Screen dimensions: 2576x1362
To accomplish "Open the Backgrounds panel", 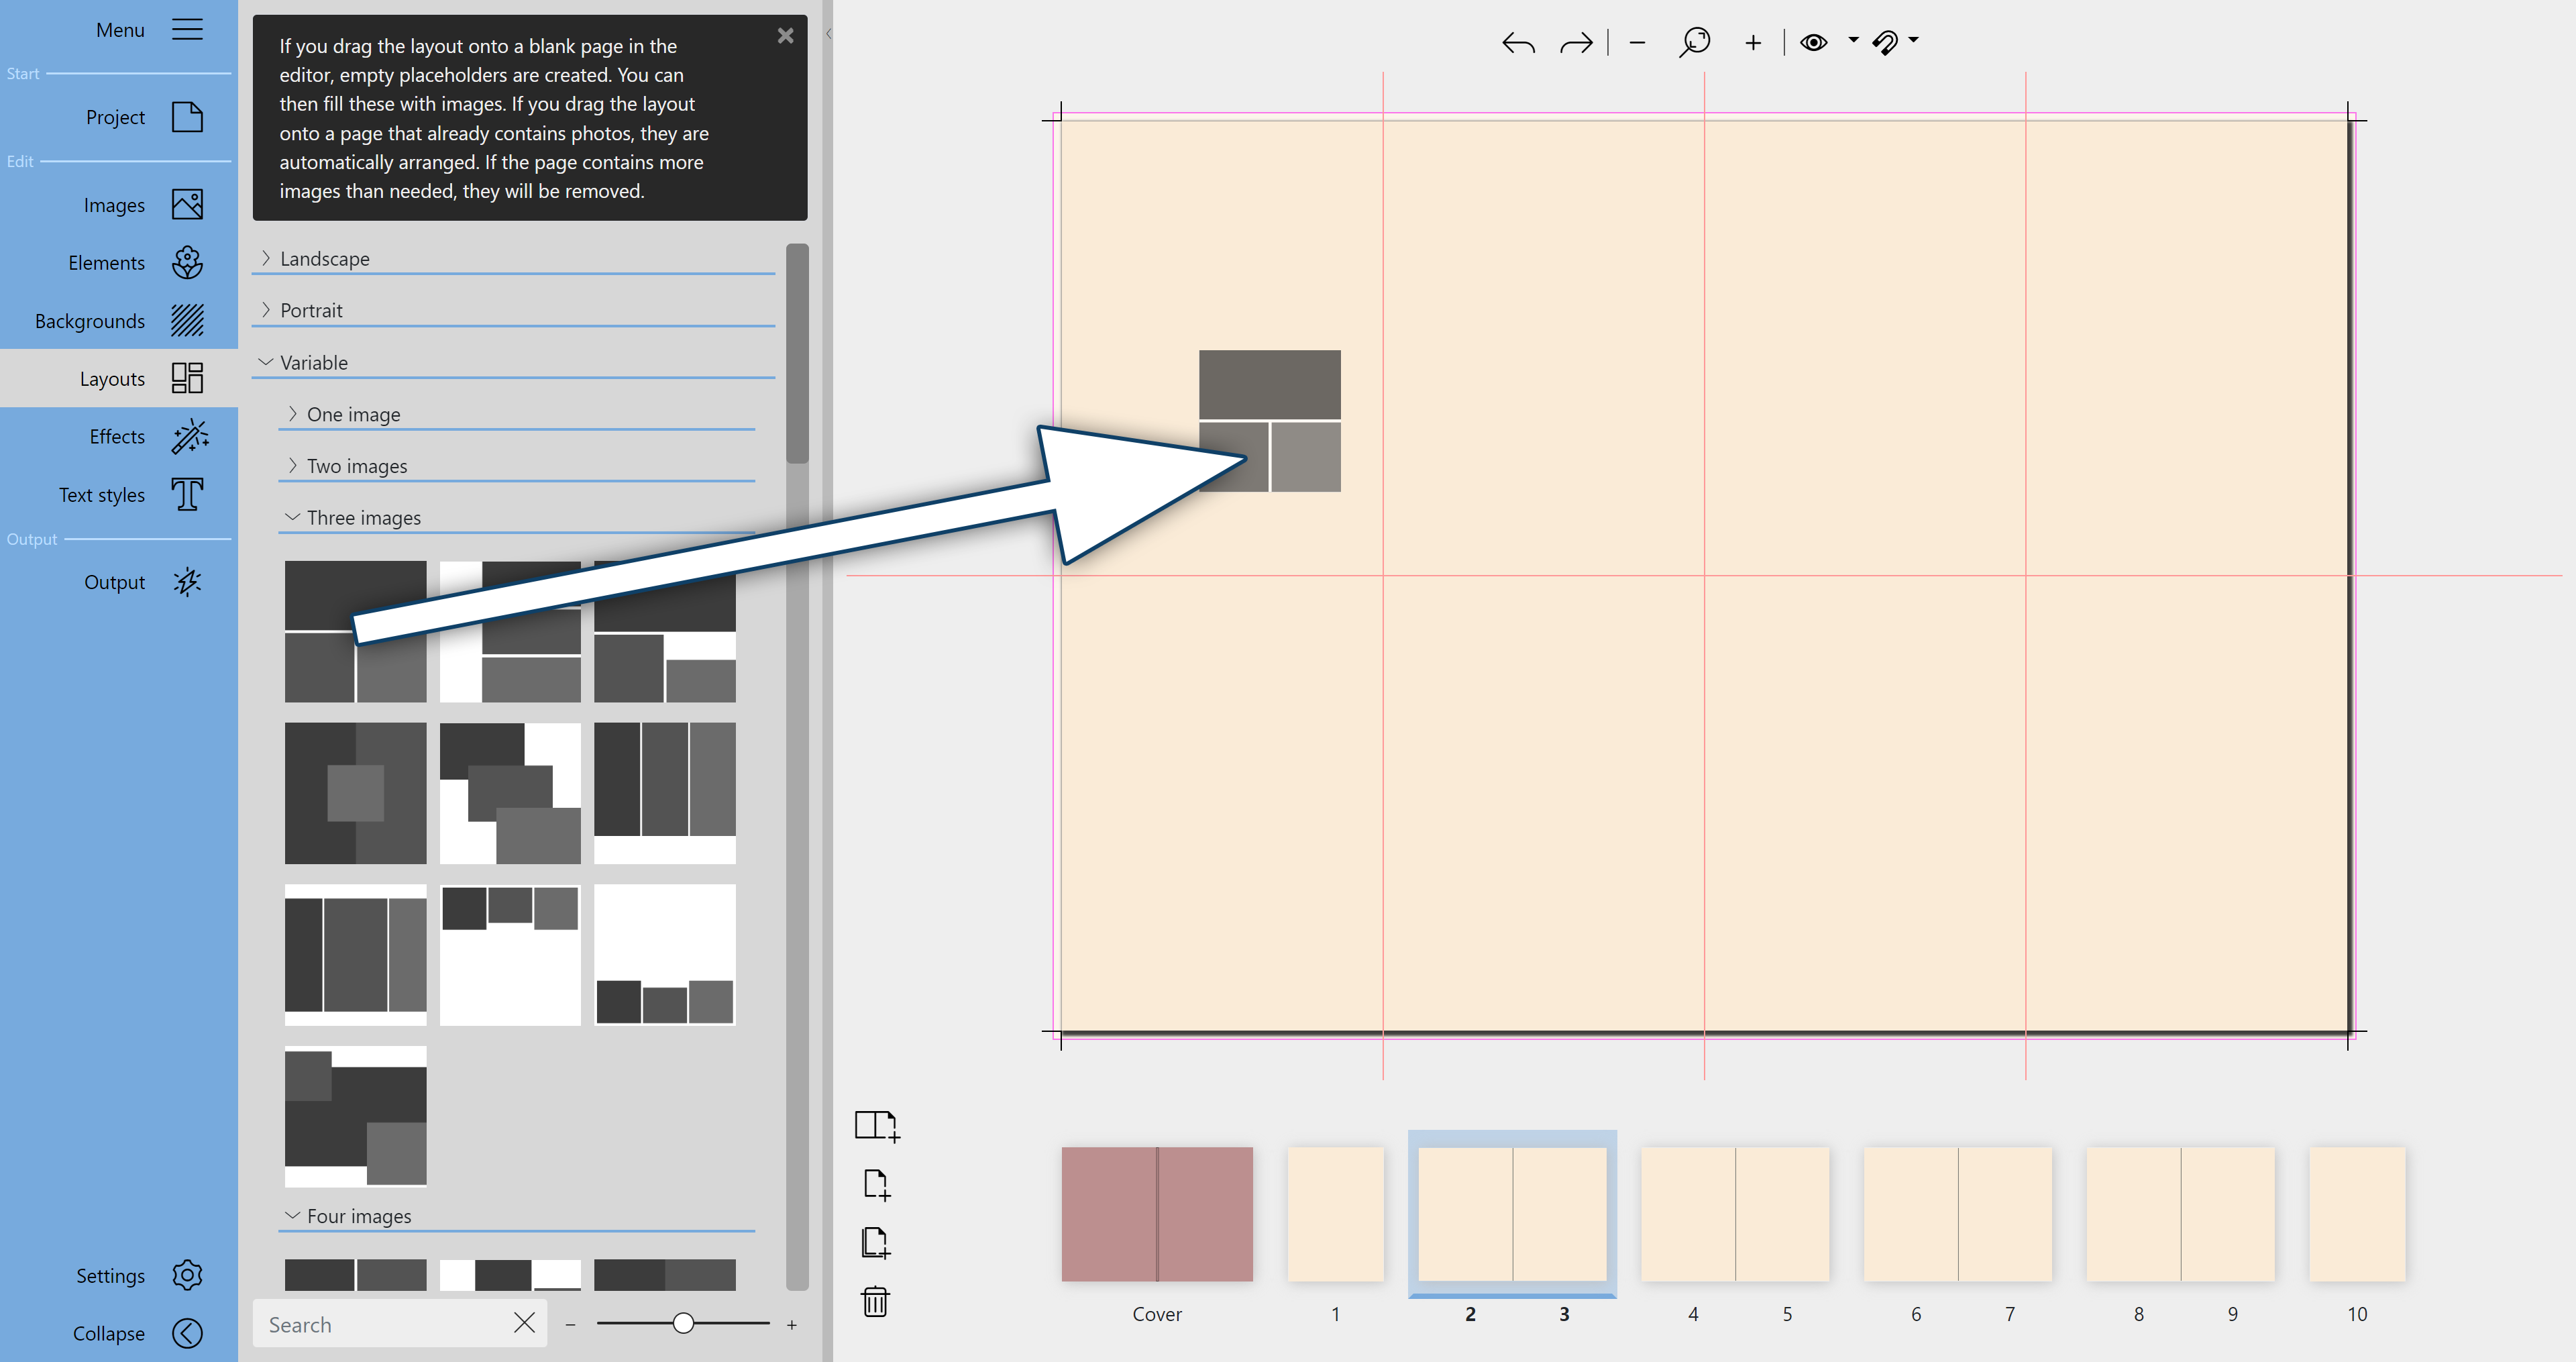I will point(89,320).
